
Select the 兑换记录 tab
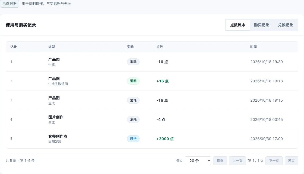point(285,25)
